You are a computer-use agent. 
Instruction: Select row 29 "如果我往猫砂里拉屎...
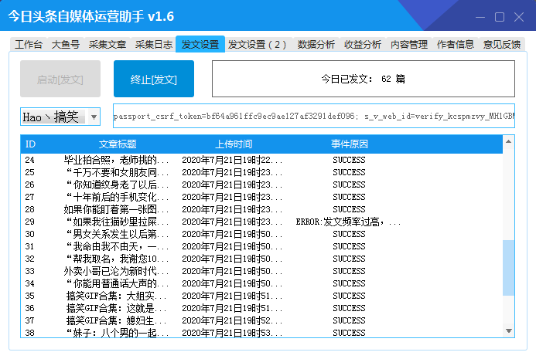click(261, 222)
